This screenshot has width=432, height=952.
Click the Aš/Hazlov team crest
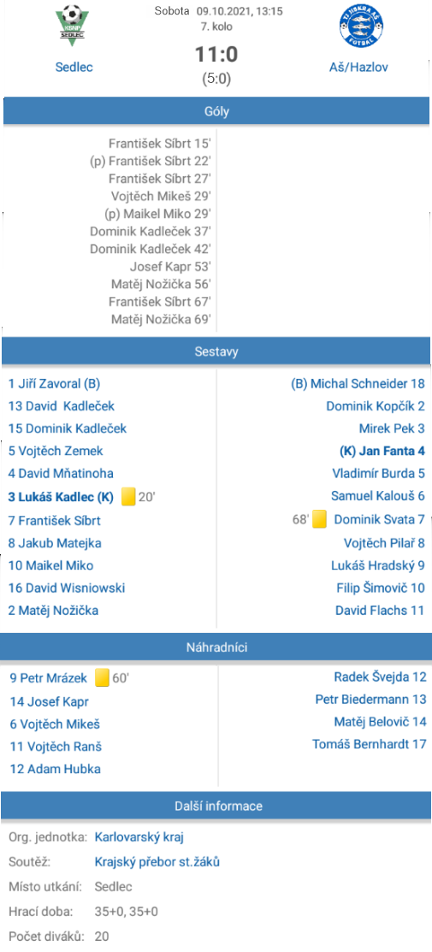pos(361,26)
